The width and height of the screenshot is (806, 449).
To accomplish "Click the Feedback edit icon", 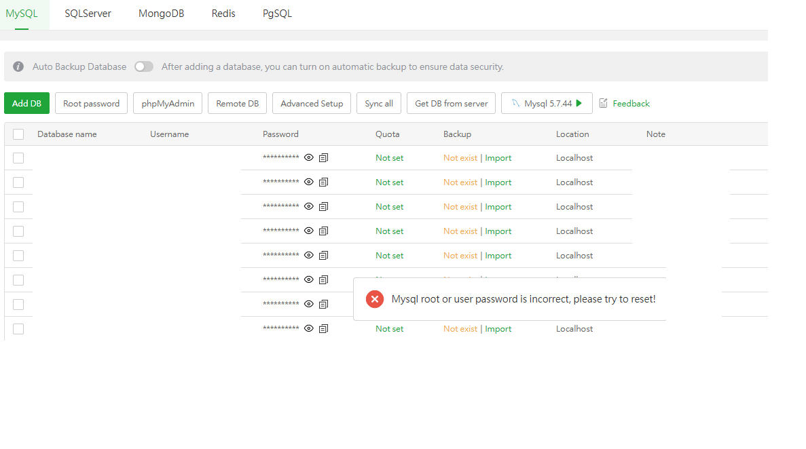I will [604, 104].
